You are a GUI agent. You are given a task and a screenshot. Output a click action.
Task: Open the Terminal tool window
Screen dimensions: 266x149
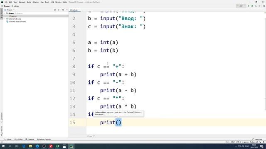click(30, 139)
